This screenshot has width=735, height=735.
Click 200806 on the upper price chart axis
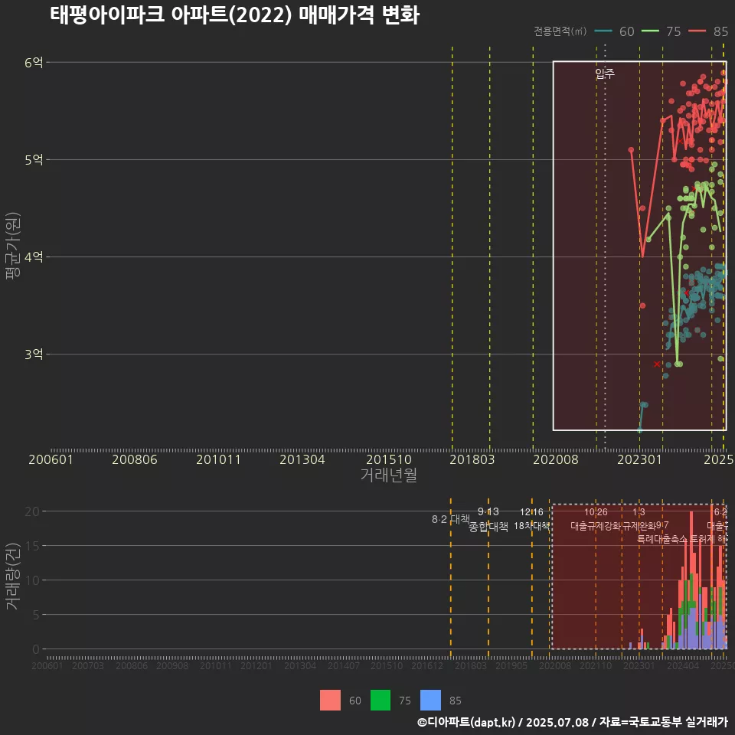click(x=135, y=459)
